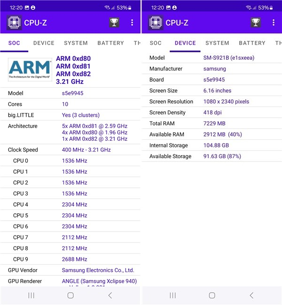Tap CPU-Z chip logo in left screen

pos(14,23)
